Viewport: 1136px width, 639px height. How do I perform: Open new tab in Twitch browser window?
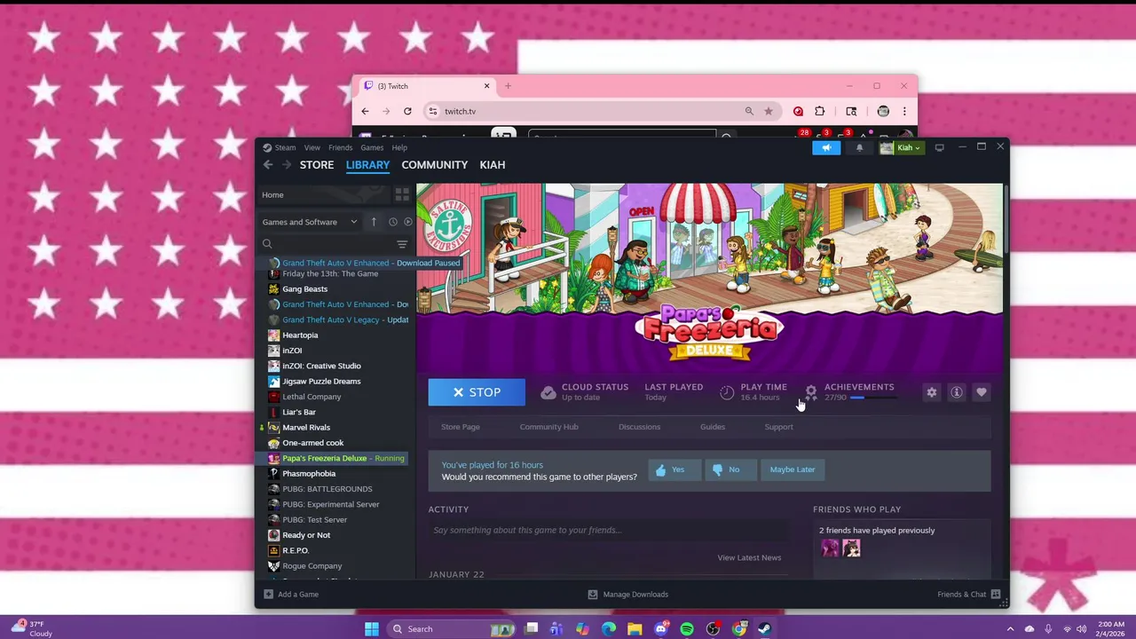tap(508, 86)
